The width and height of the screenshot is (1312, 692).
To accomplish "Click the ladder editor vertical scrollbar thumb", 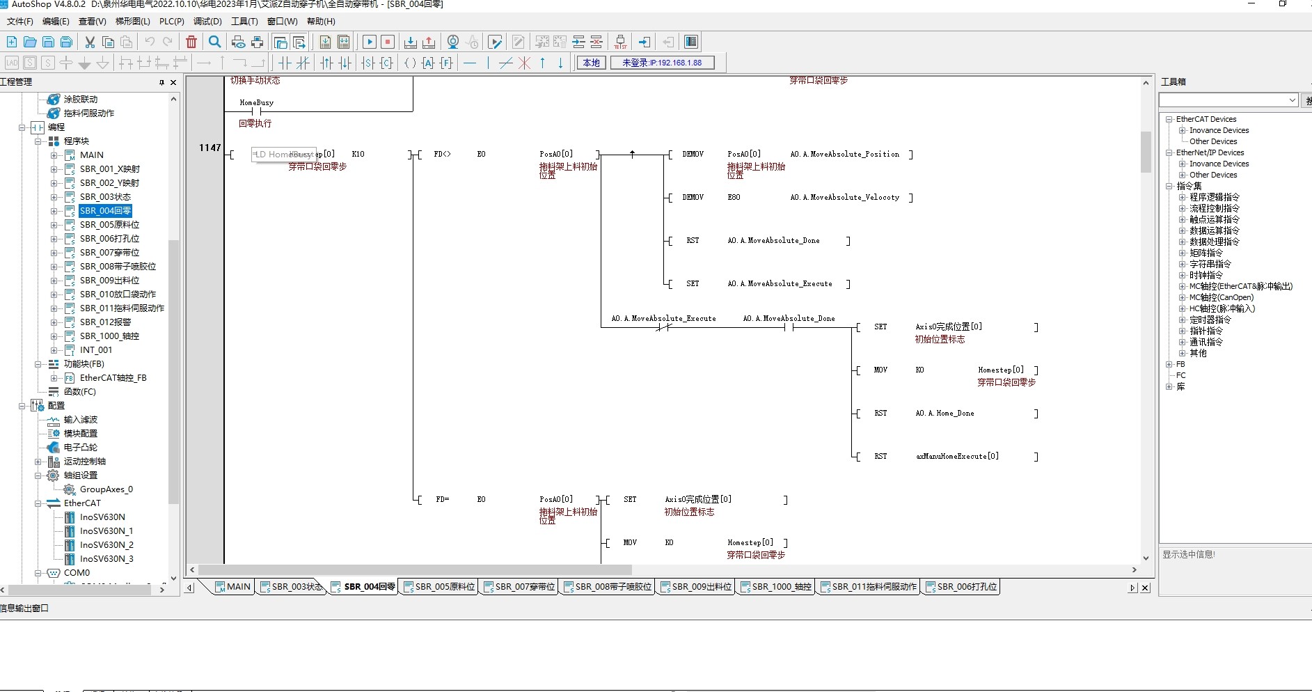I will (x=1146, y=152).
